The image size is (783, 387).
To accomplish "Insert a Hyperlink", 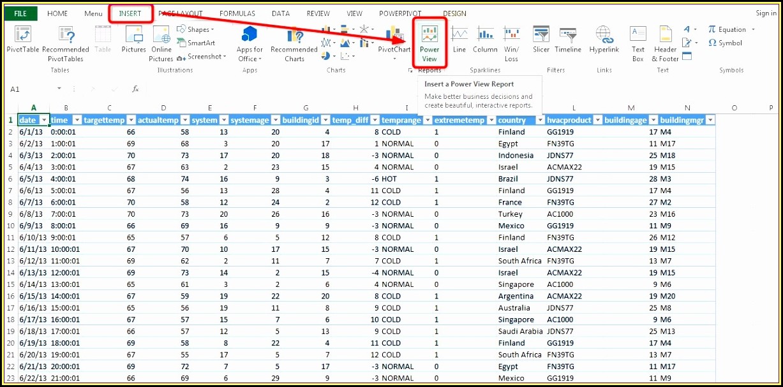I will click(604, 40).
